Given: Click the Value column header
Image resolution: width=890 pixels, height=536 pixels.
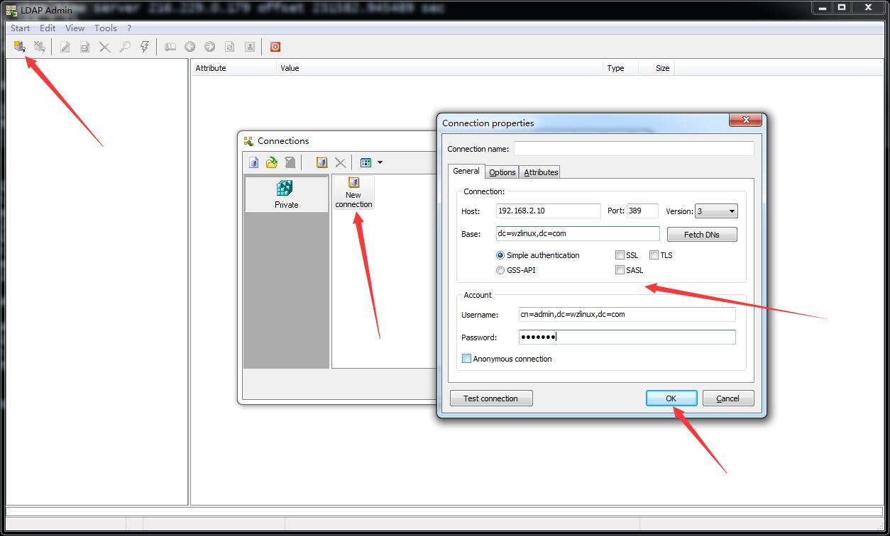Looking at the screenshot, I should point(439,68).
